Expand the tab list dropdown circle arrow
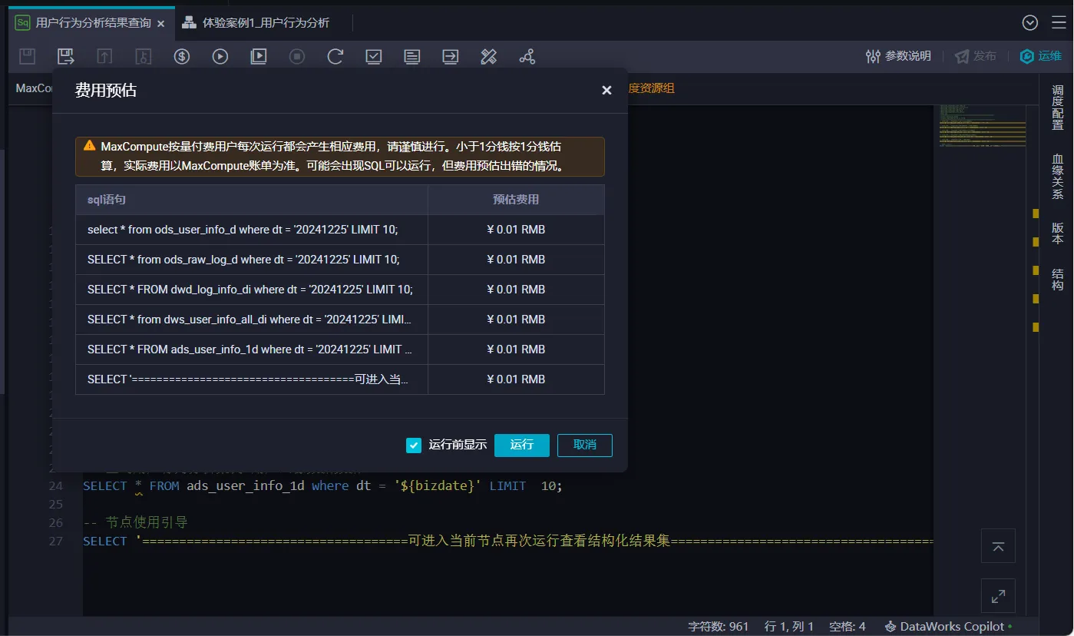This screenshot has height=636, width=1074. click(x=1030, y=23)
